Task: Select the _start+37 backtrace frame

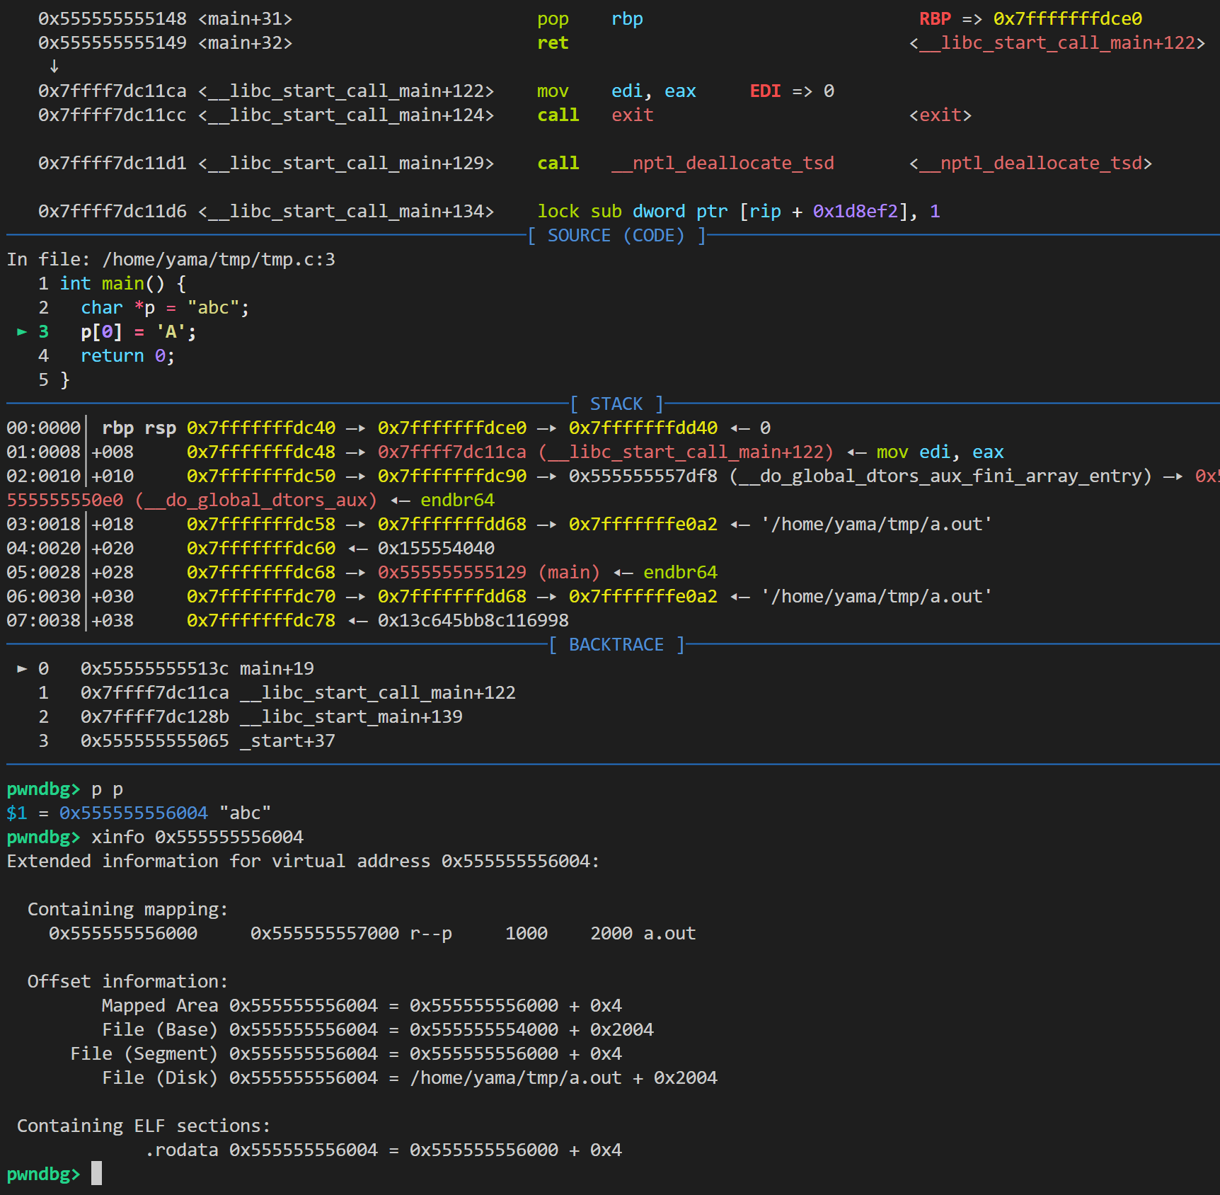Action: (x=287, y=741)
